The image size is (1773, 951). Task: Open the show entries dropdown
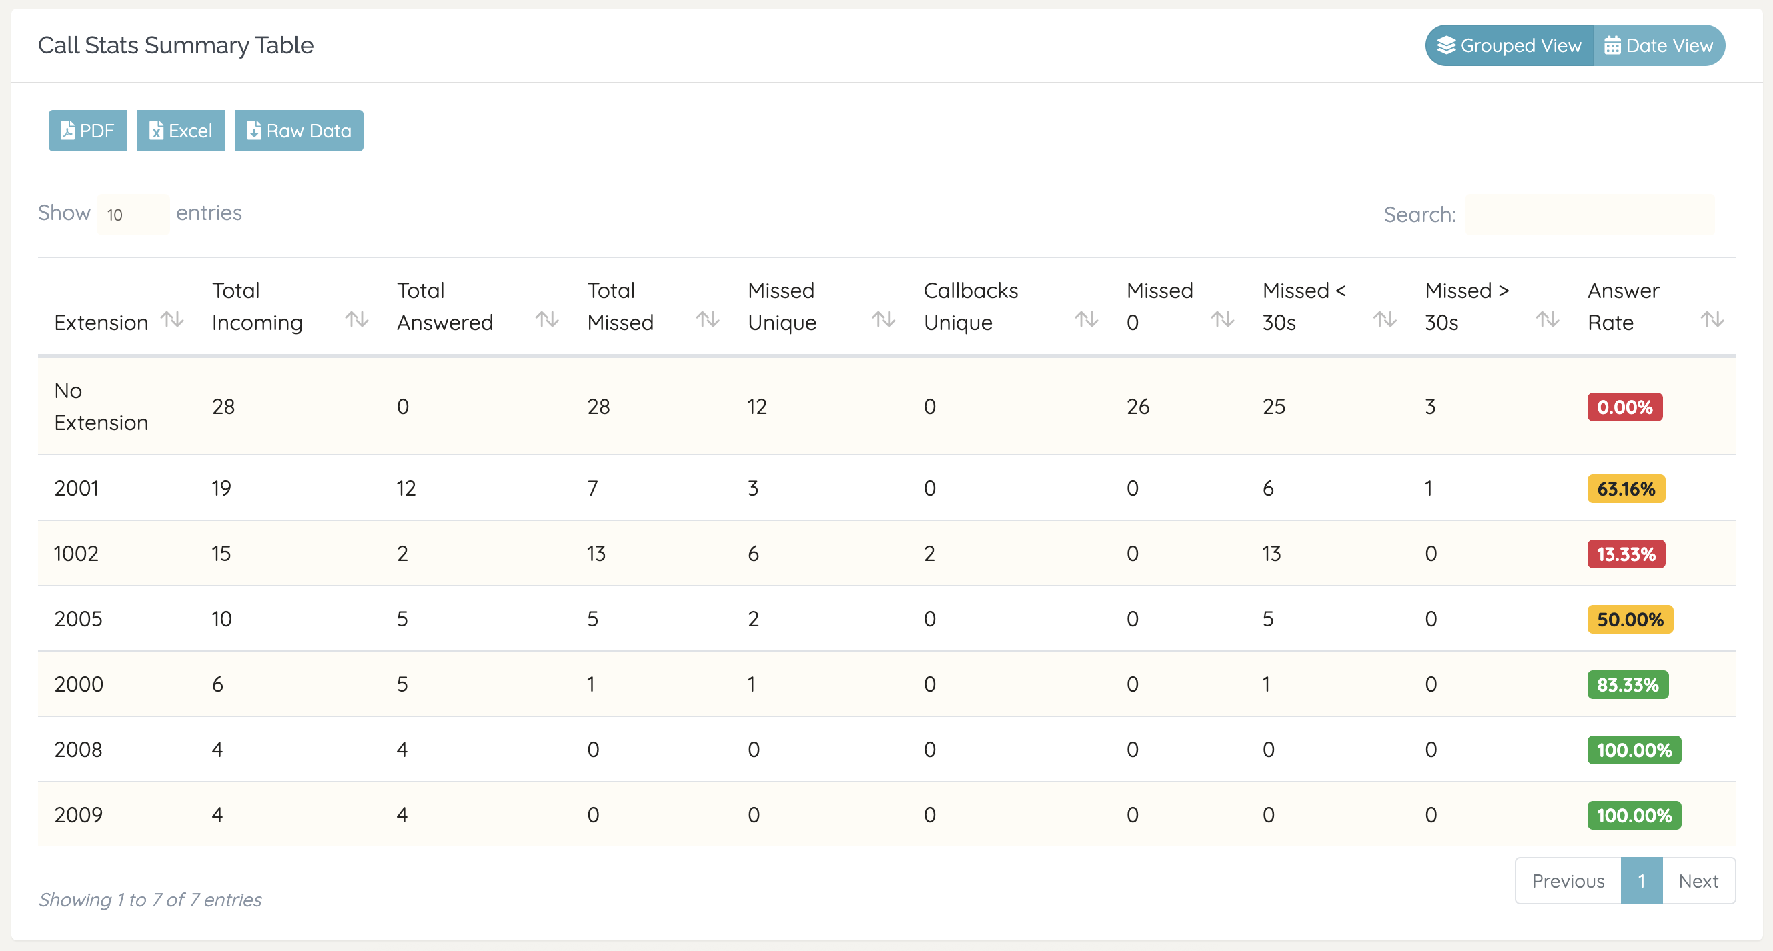132,215
